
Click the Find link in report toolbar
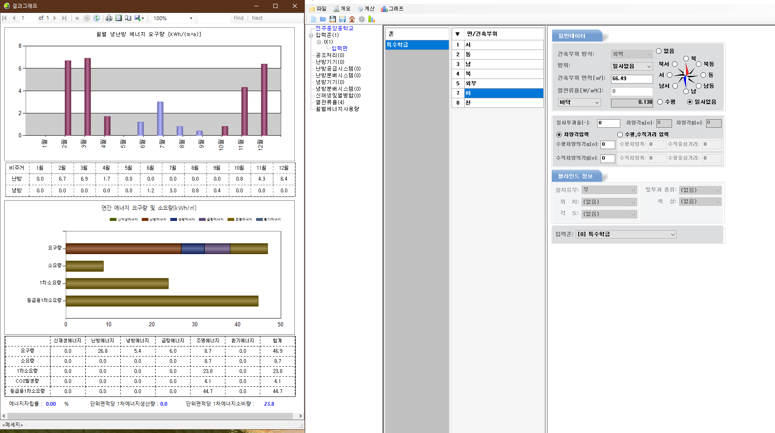tap(238, 18)
